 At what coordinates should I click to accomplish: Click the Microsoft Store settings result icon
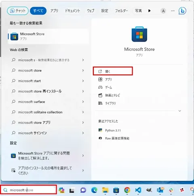[13, 156]
